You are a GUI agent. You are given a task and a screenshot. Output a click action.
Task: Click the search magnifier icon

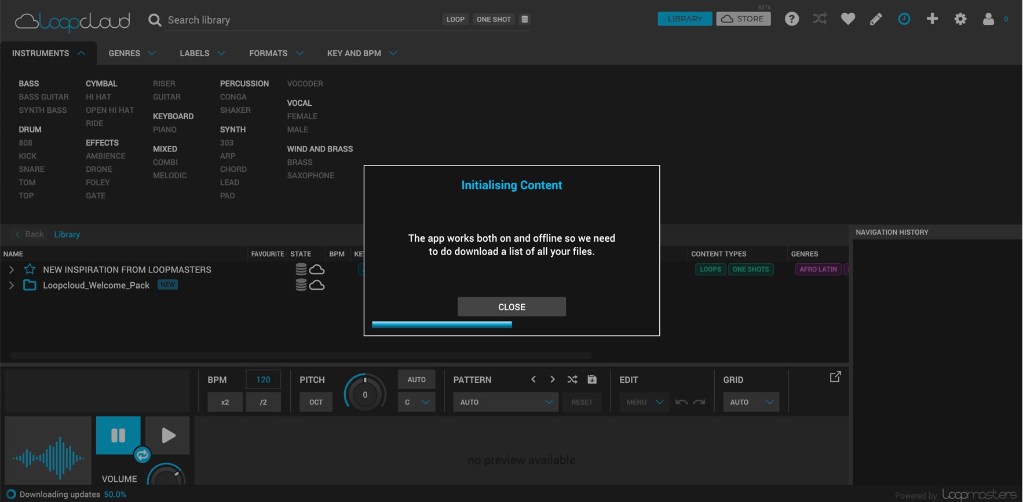[x=154, y=20]
